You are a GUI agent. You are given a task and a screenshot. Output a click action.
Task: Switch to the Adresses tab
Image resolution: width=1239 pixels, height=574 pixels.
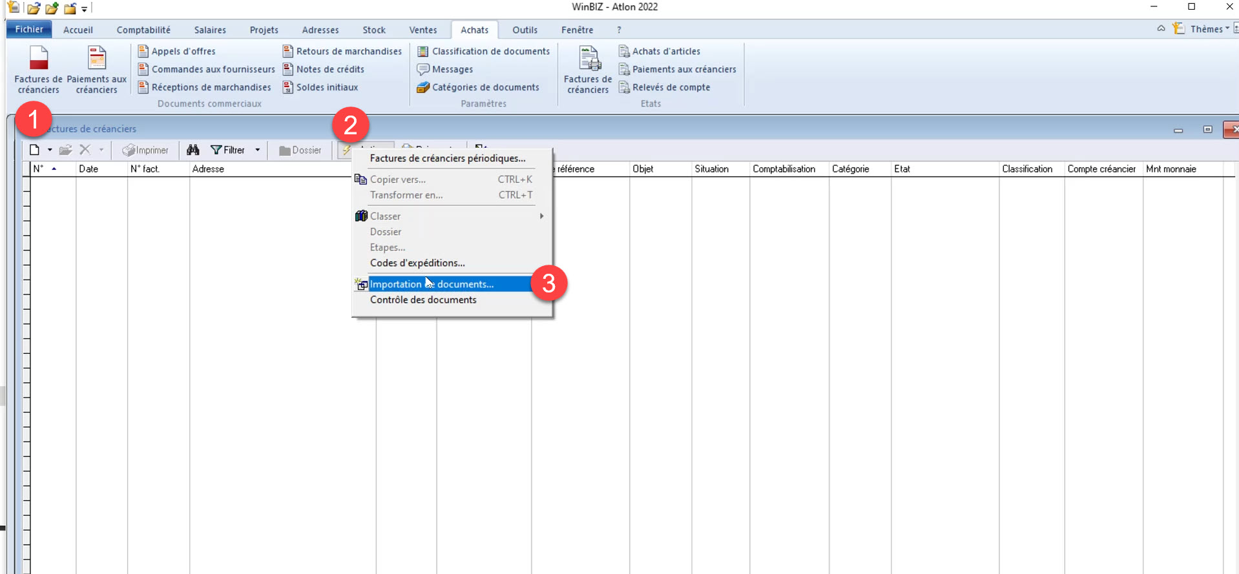point(320,30)
